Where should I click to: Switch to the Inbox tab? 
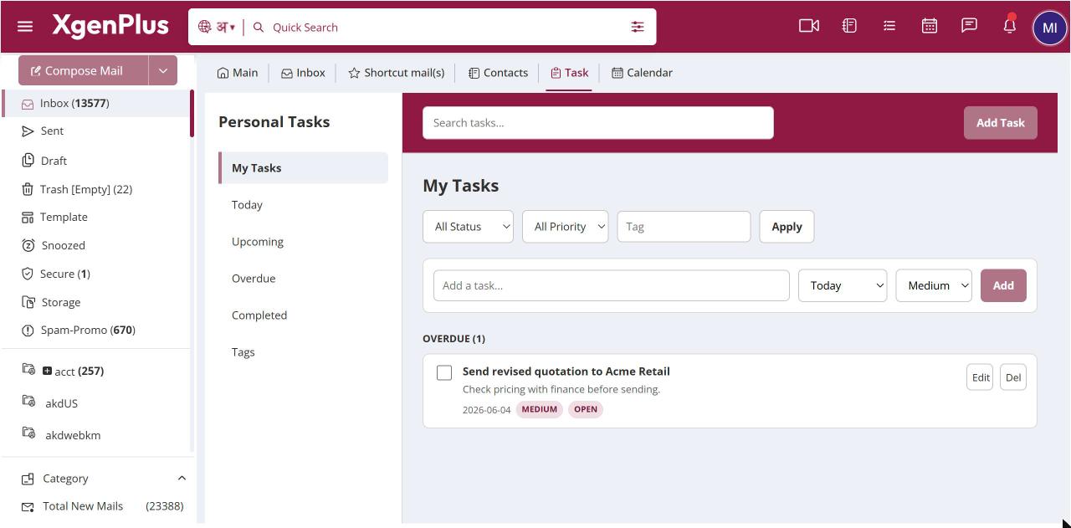coord(303,73)
